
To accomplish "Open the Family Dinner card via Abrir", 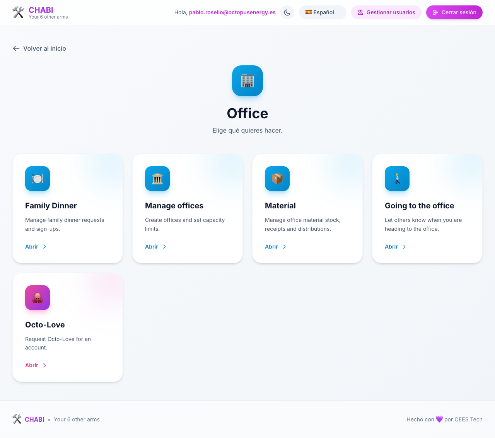I will click(x=36, y=247).
